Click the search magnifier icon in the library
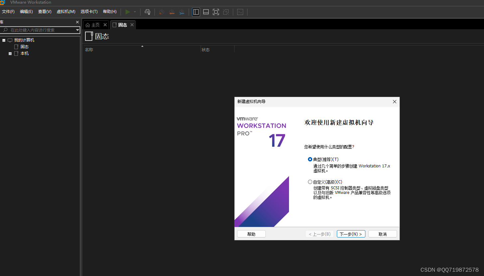 pos(5,30)
